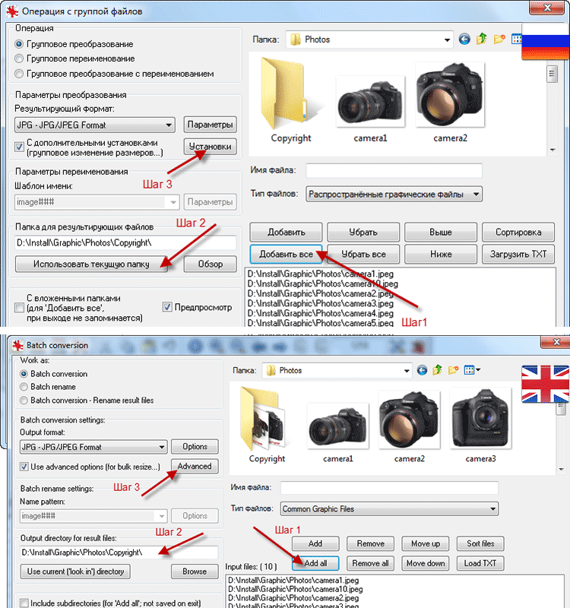Uncheck 'Use advanced options (for bulk resize...)'
570x608 pixels.
pos(25,466)
